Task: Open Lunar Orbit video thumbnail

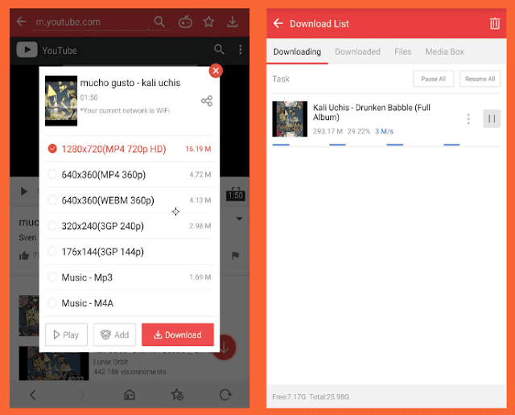Action: (x=54, y=363)
